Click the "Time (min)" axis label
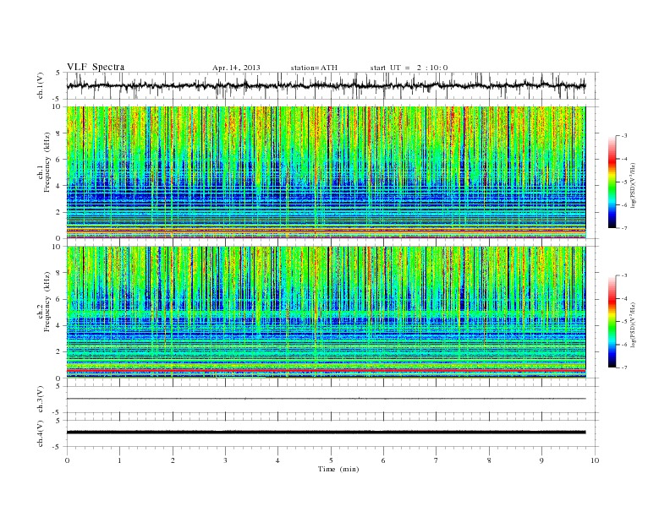 coord(338,469)
